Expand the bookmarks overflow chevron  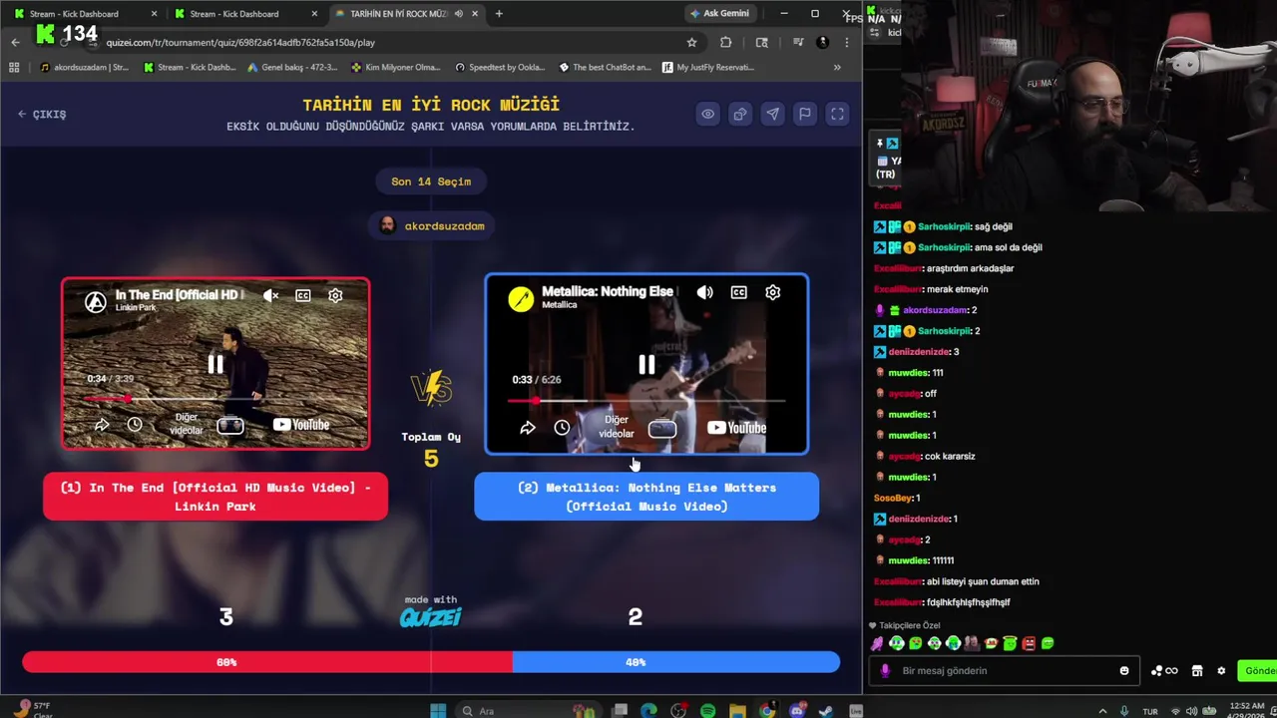837,67
